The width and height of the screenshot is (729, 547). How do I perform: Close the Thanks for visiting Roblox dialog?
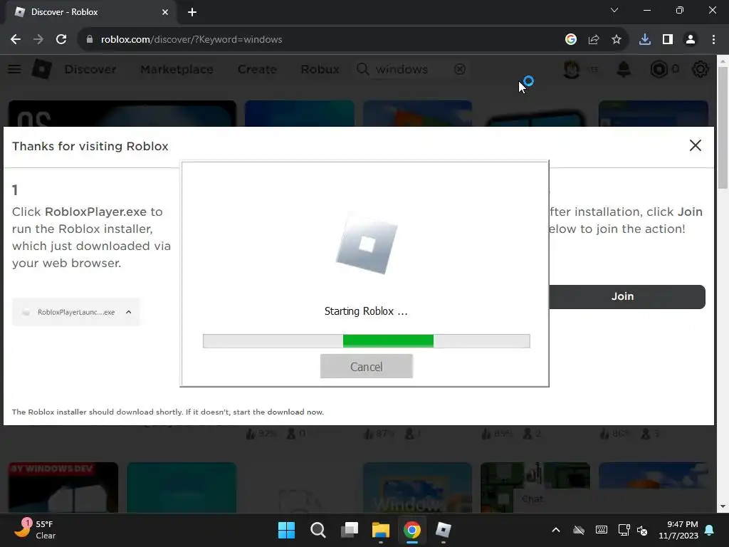pos(695,145)
